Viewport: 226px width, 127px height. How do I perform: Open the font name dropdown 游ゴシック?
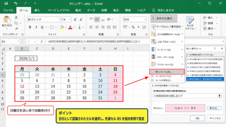click(x=59, y=19)
